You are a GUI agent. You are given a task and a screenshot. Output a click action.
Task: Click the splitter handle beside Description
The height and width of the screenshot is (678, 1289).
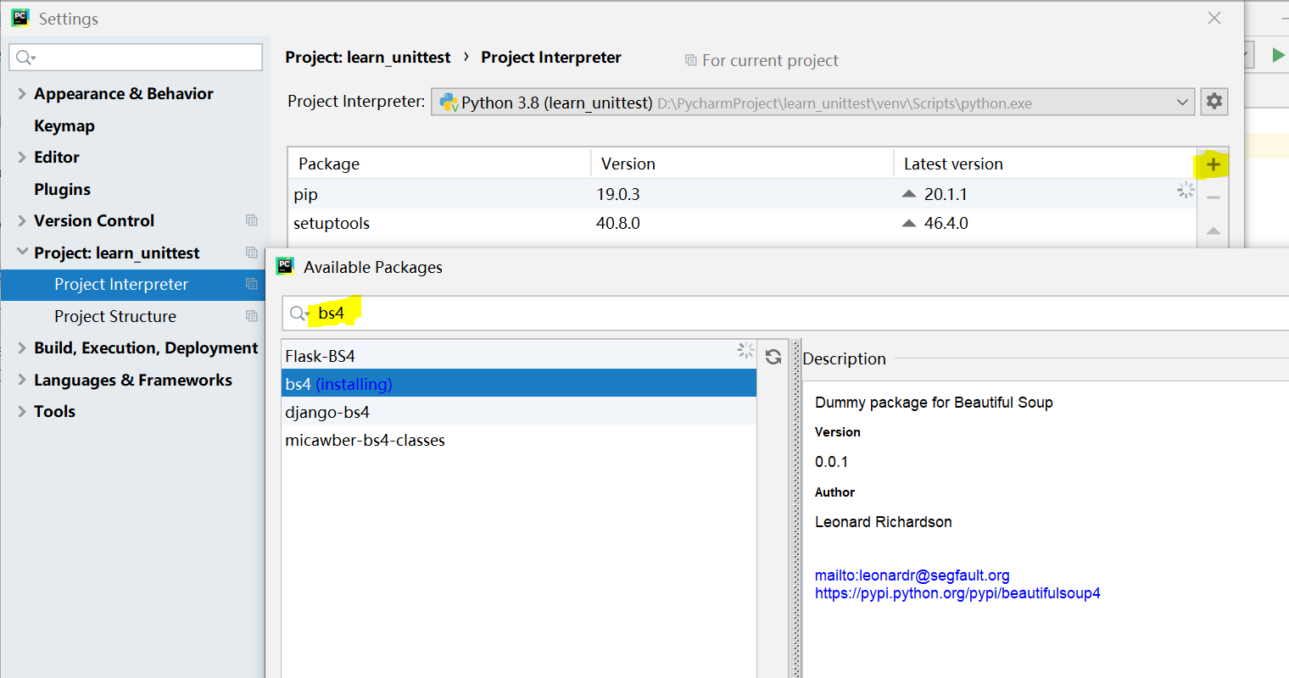[796, 508]
